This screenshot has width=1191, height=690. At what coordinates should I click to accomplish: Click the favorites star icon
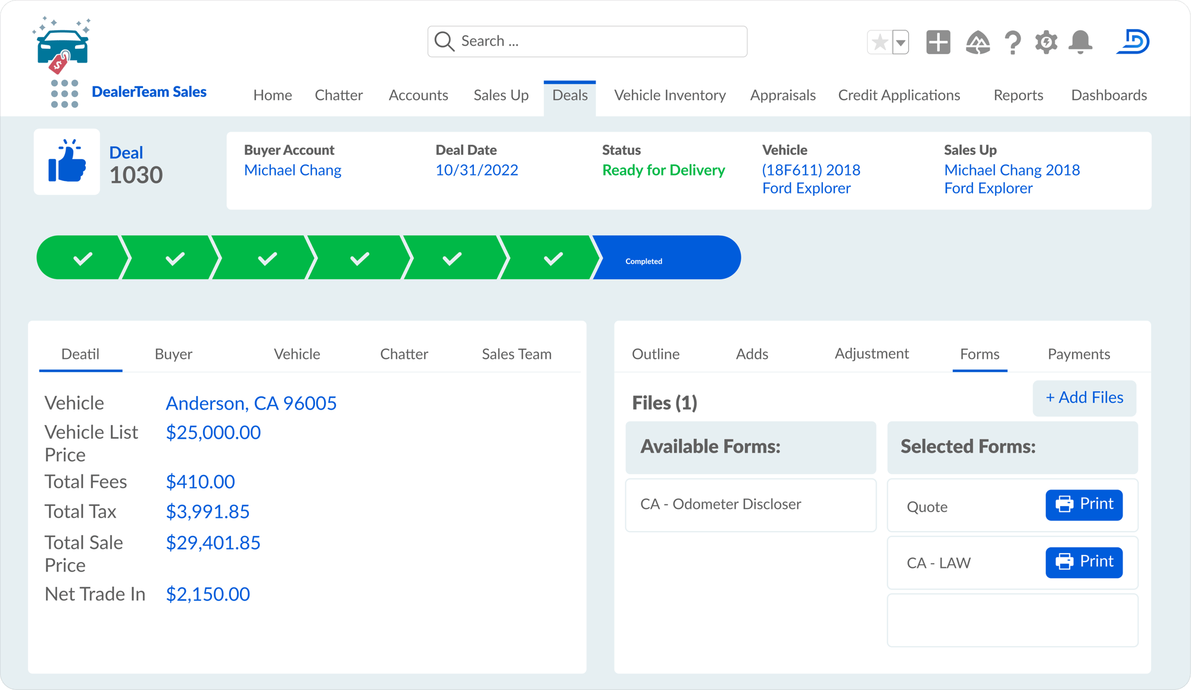pyautogui.click(x=880, y=42)
